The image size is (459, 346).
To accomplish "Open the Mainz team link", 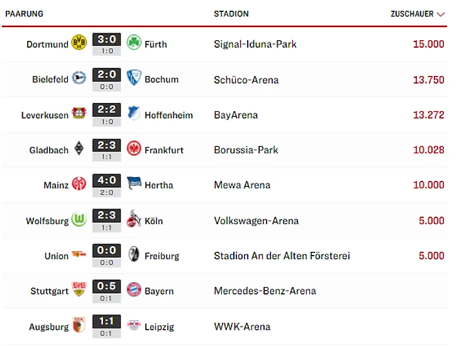I will pos(56,185).
